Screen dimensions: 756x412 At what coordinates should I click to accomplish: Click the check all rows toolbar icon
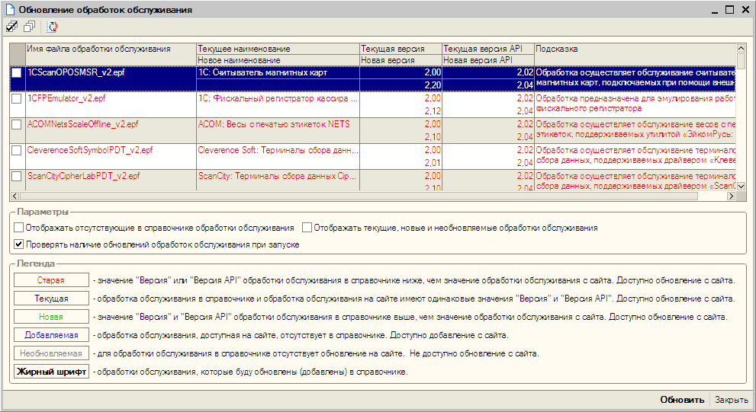(x=11, y=27)
